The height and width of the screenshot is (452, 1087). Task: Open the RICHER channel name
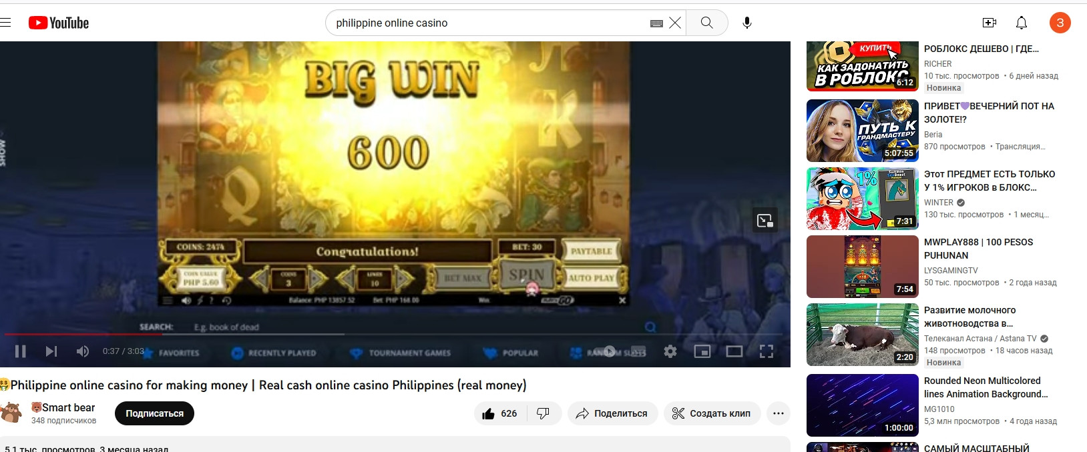tap(938, 64)
